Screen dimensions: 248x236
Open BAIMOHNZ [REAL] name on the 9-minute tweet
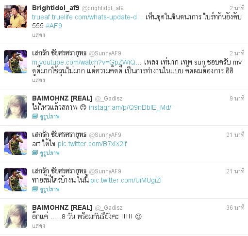point(62,99)
